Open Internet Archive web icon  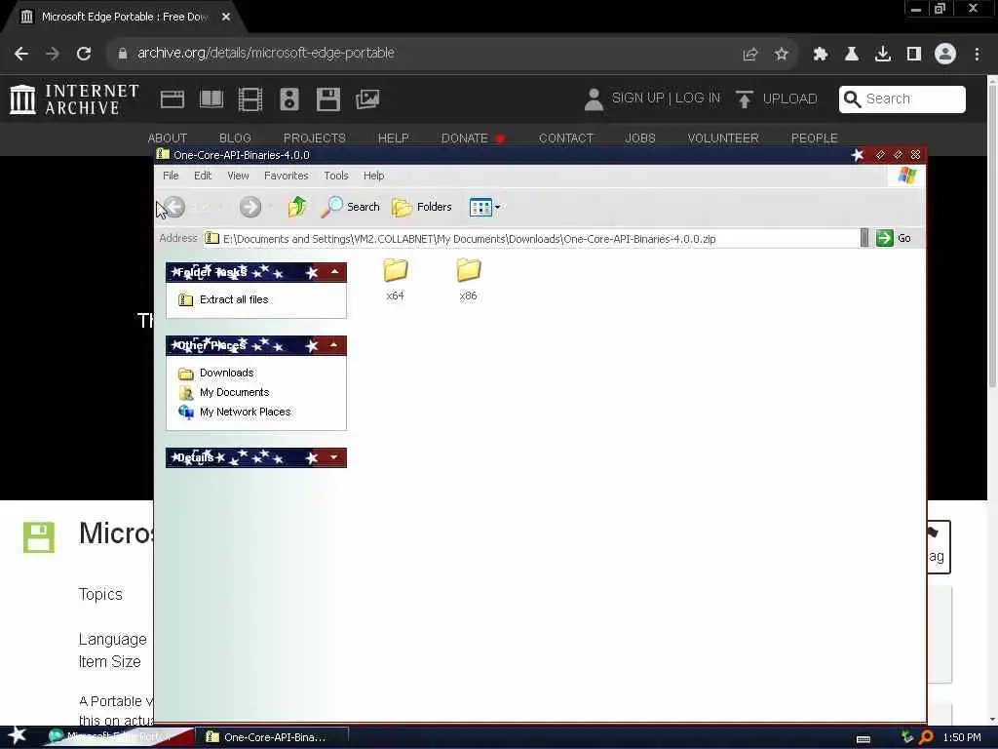[x=173, y=99]
